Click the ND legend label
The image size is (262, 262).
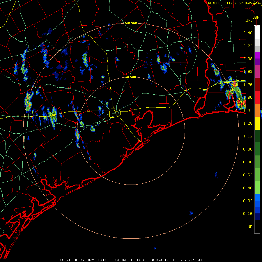point(250,227)
